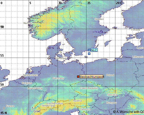
Task: Click the A. Wünsche copyright text
Action: point(128,112)
